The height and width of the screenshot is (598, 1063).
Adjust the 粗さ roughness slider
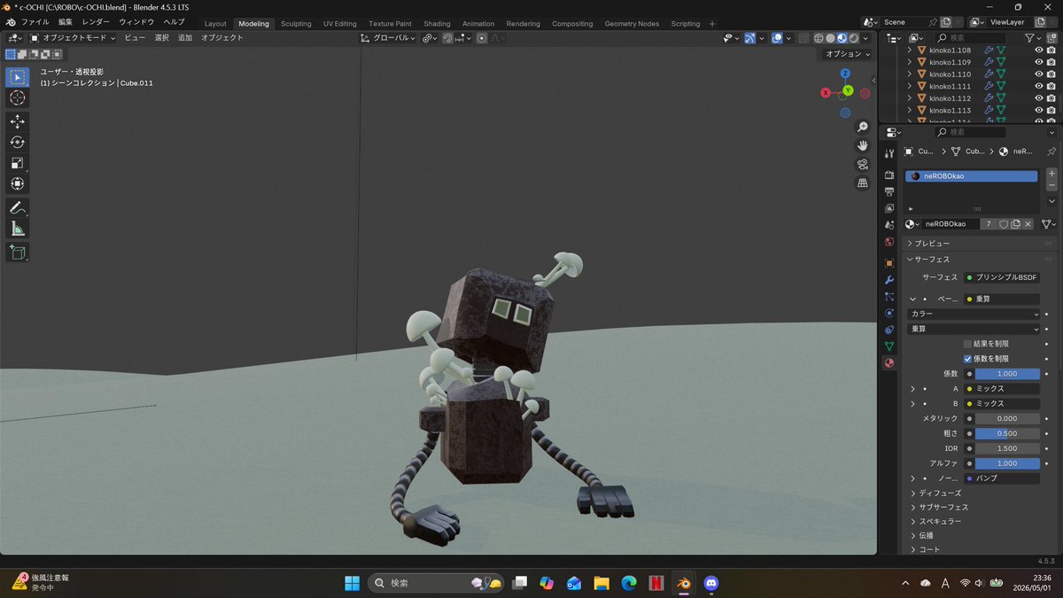(1007, 433)
